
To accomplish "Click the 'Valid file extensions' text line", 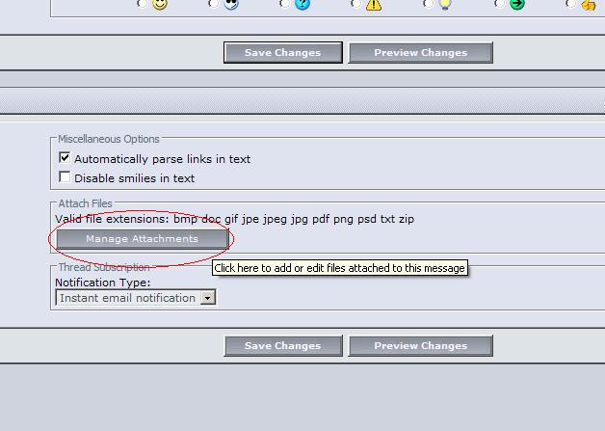I will (x=235, y=219).
